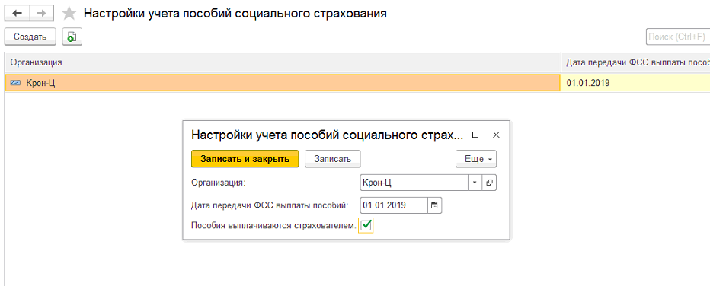710x286 pixels.
Task: Toggle Пособия выплачиваются страхователем checkbox
Action: [366, 225]
